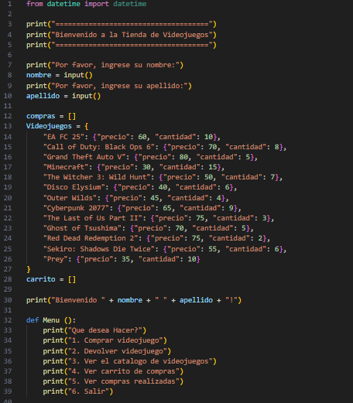Screen dimensions: 353x403
Task: Click "Por favor, ingrese su nombre:" string
Action: [115, 65]
